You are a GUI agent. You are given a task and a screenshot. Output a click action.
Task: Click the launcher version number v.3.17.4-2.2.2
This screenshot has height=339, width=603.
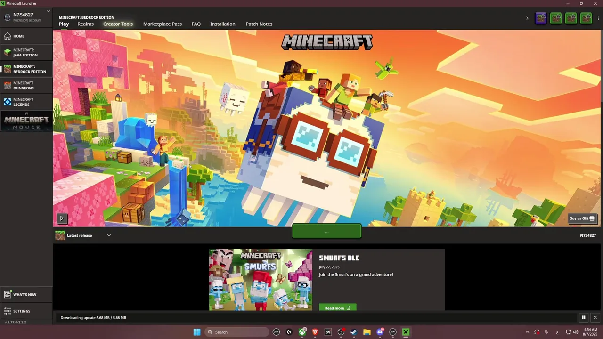(x=15, y=322)
